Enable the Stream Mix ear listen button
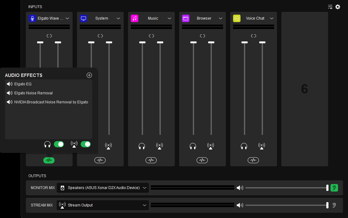Viewport: 348px width, 218px height. point(334,205)
